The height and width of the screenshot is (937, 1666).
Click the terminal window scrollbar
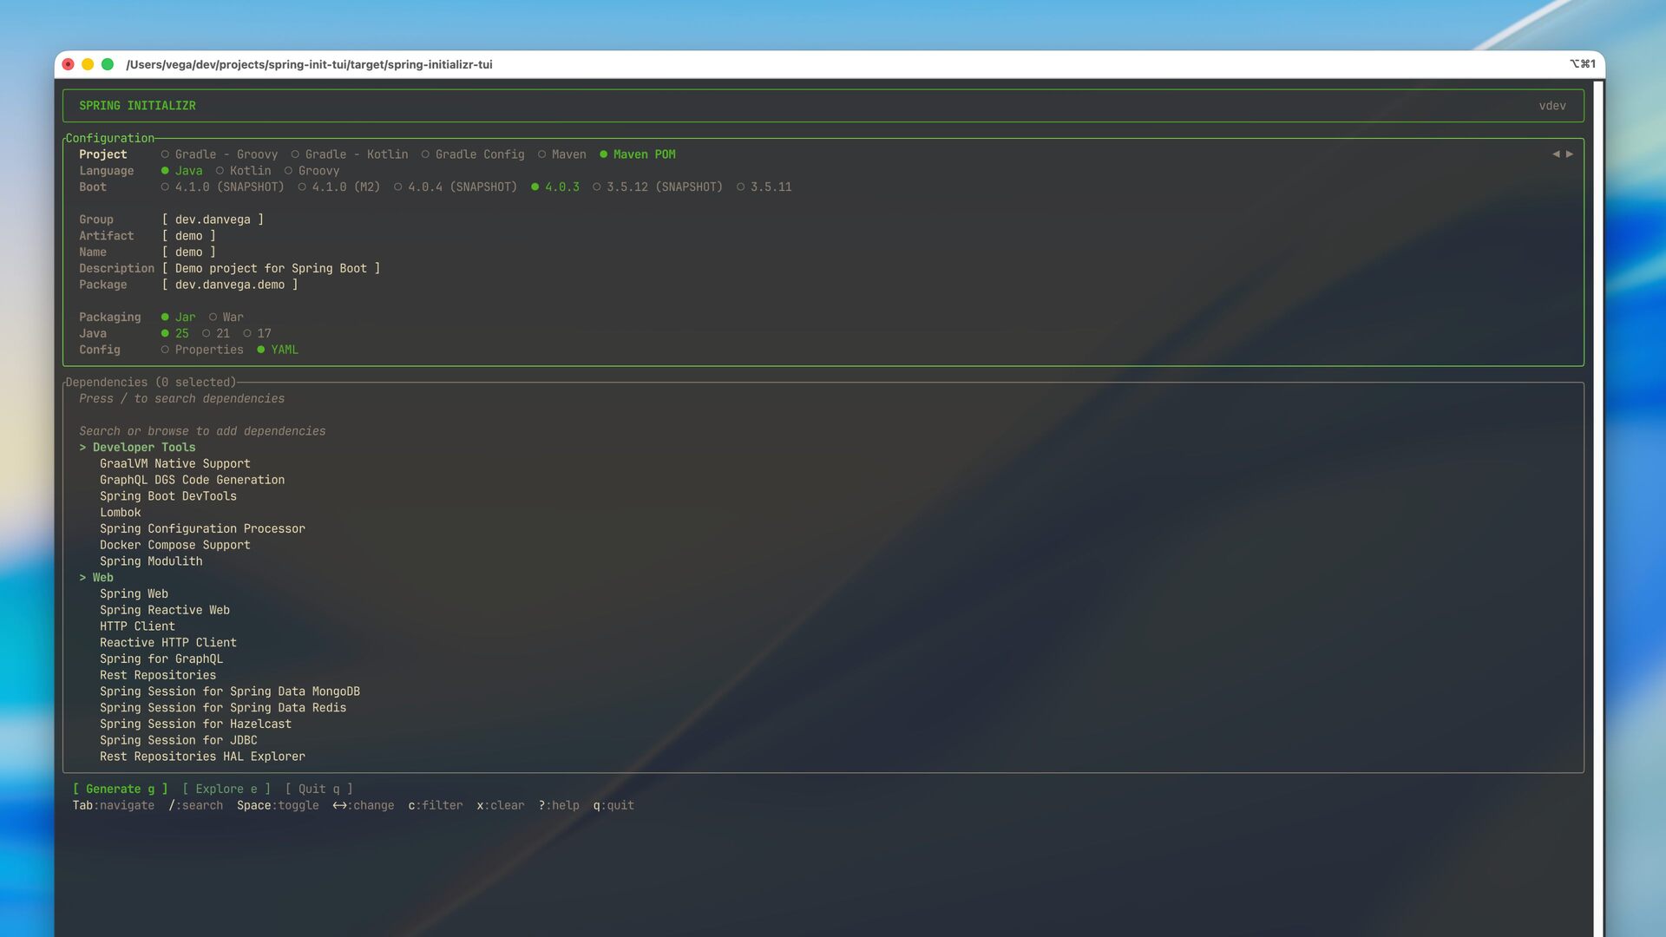[1597, 503]
